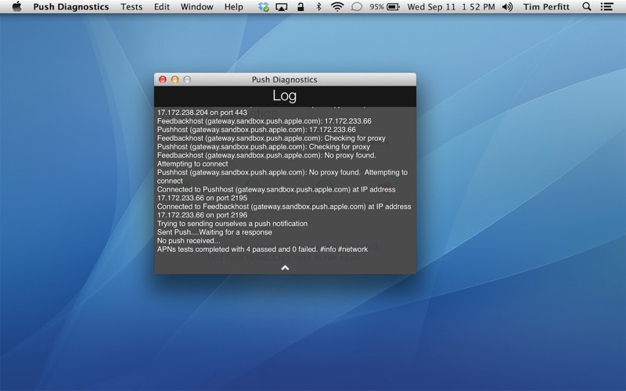Open the Apple menu
The width and height of the screenshot is (626, 391).
16,7
